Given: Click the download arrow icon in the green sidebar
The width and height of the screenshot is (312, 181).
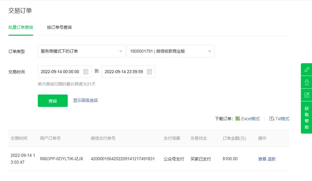Looking at the screenshot, I should [307, 82].
